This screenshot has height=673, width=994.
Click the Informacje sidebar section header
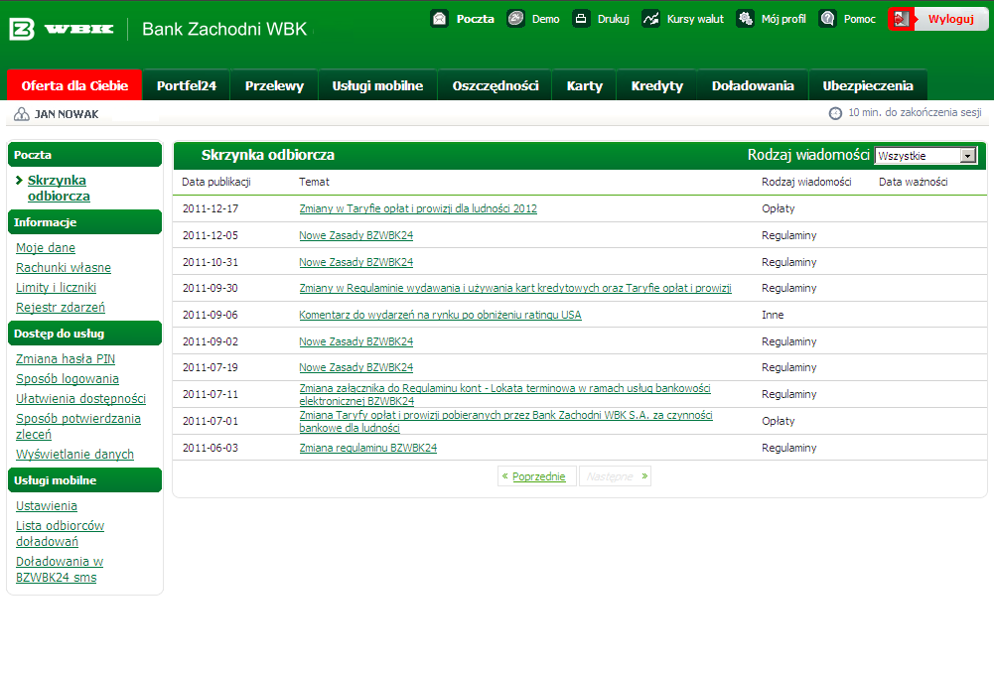tap(85, 222)
